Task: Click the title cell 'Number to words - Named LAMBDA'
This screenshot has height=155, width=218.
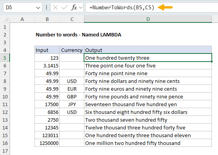Action: tap(79, 34)
